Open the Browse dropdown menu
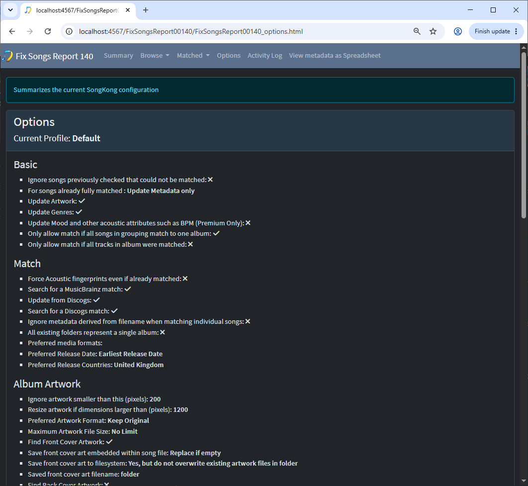The image size is (528, 486). 155,56
